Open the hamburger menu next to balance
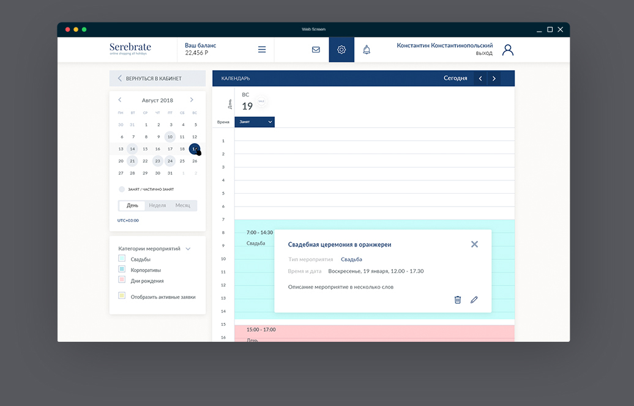634x406 pixels. pyautogui.click(x=262, y=50)
